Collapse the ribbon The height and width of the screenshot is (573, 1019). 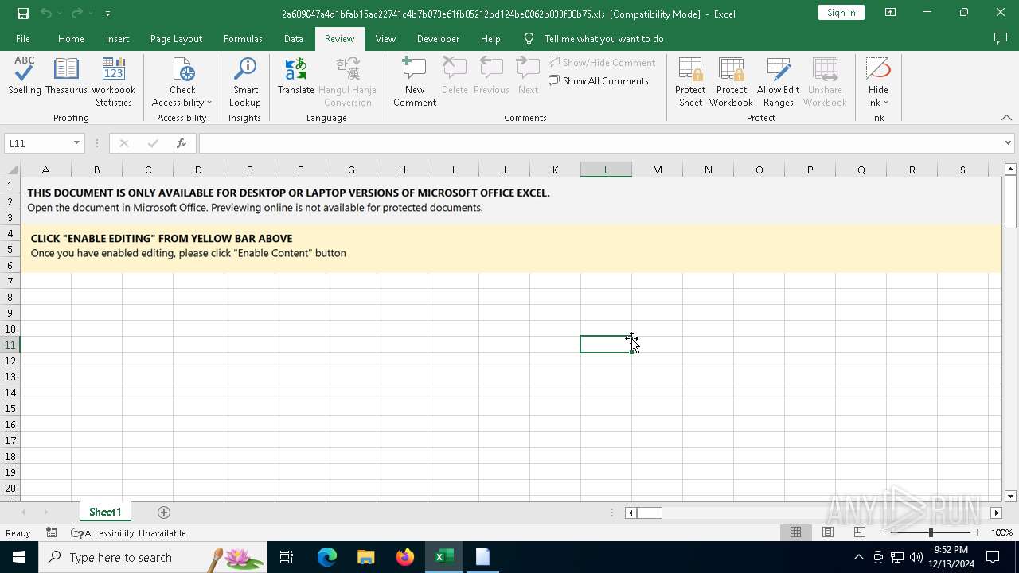[x=1006, y=118]
